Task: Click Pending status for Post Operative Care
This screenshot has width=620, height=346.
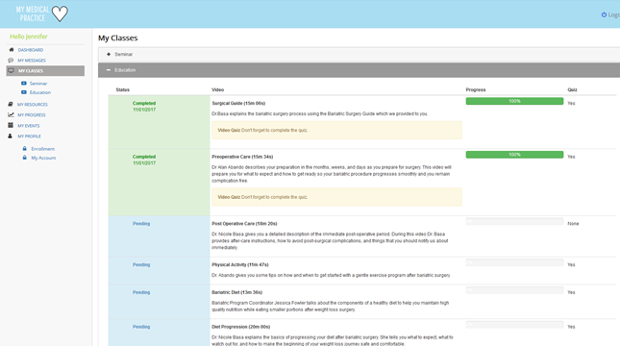Action: (141, 223)
